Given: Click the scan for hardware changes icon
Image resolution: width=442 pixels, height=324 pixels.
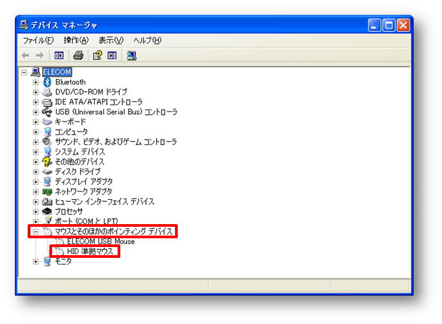Looking at the screenshot, I should coord(131,55).
